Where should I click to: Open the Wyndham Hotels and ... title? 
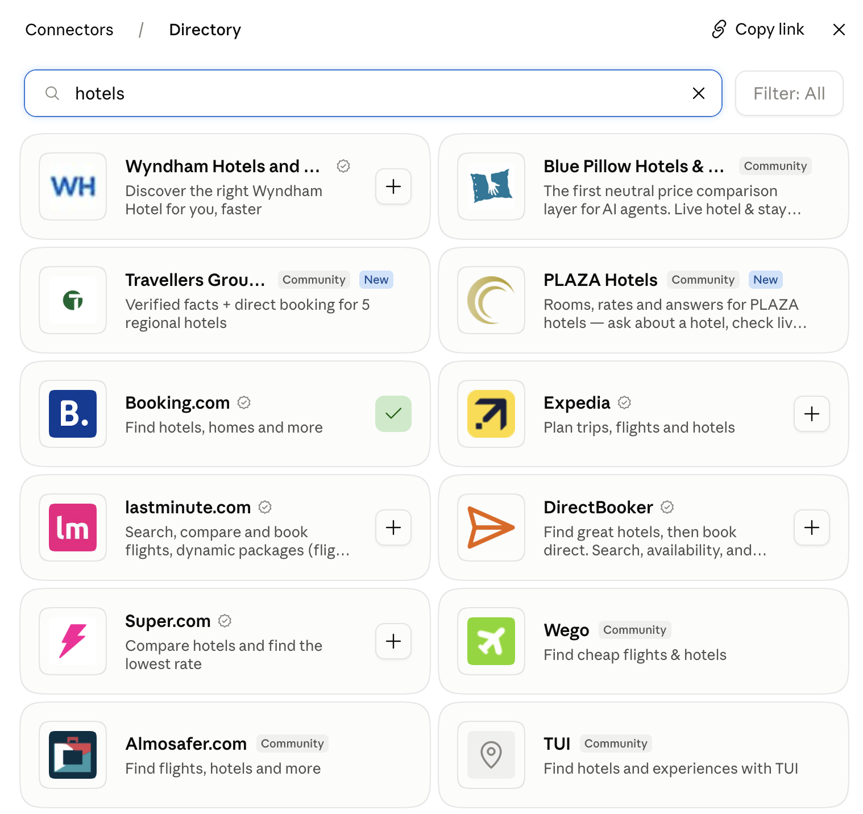(x=223, y=166)
